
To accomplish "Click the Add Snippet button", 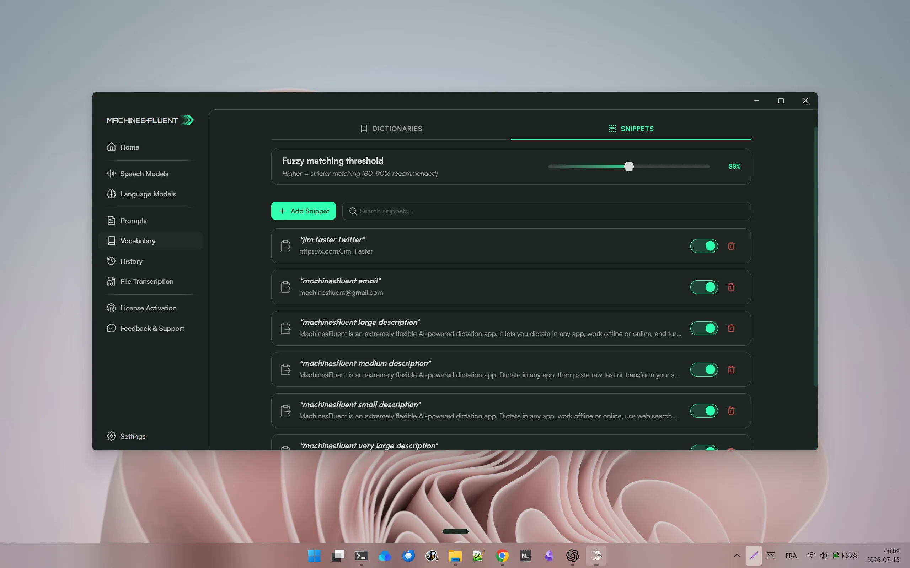I will [x=303, y=211].
